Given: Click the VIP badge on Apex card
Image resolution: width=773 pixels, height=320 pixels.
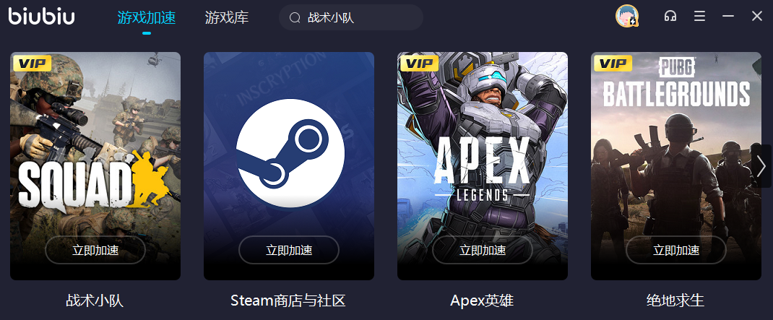Looking at the screenshot, I should point(420,63).
